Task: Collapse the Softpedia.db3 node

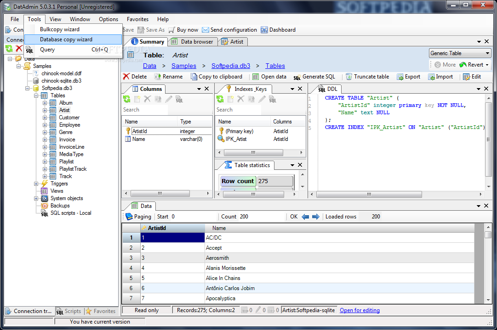Action: (28, 88)
